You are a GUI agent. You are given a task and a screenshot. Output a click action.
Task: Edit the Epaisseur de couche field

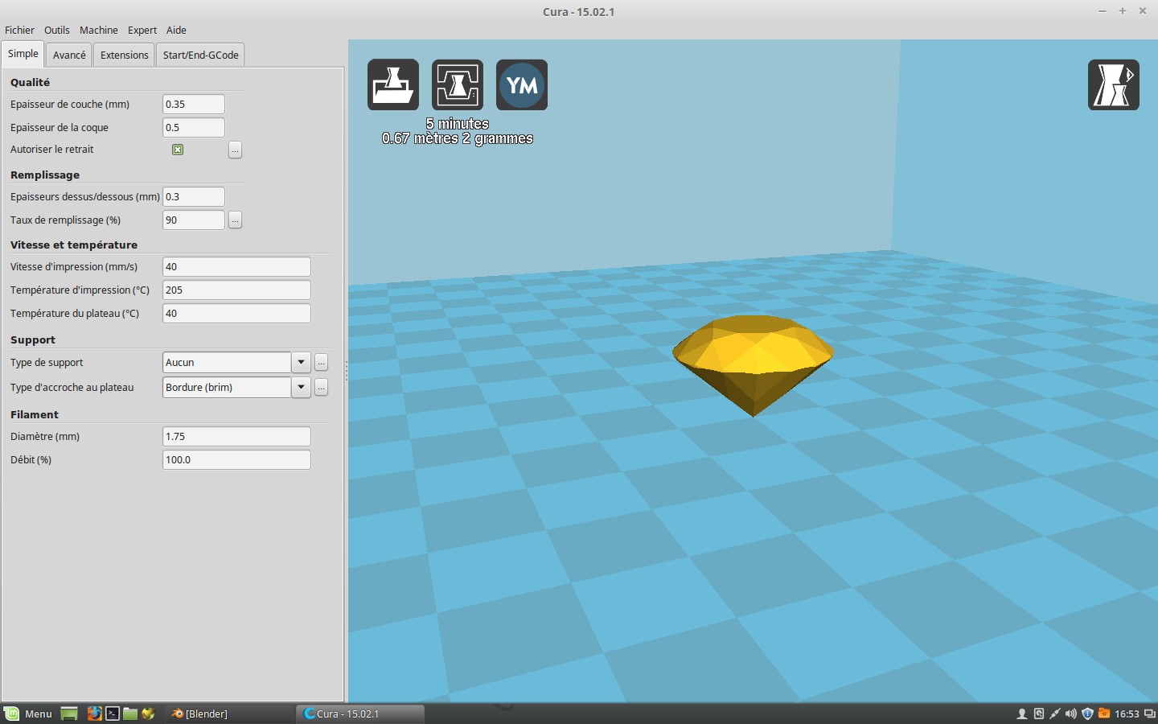[x=194, y=104]
